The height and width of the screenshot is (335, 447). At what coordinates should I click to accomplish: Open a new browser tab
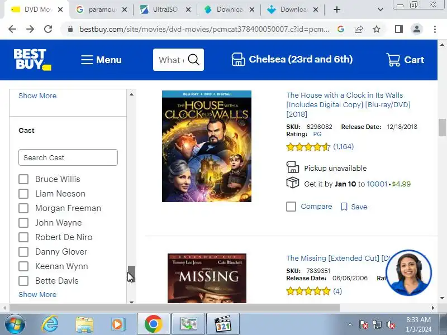[337, 9]
